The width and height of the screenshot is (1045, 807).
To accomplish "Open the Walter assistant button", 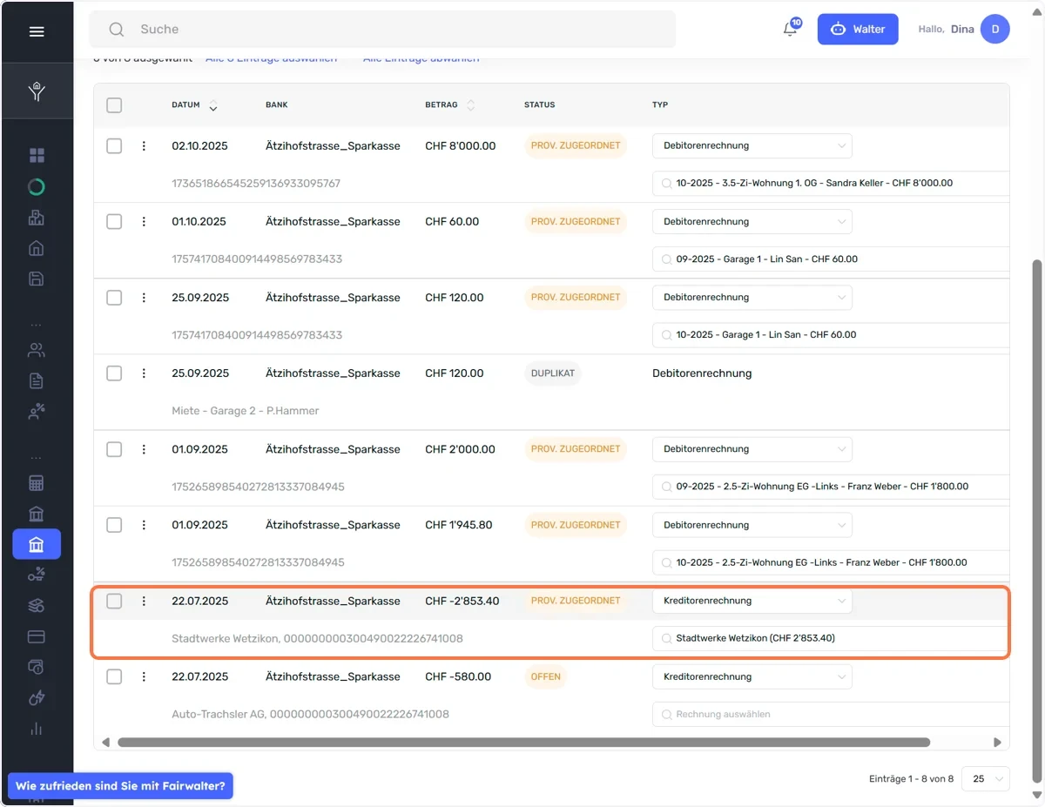I will [x=858, y=29].
